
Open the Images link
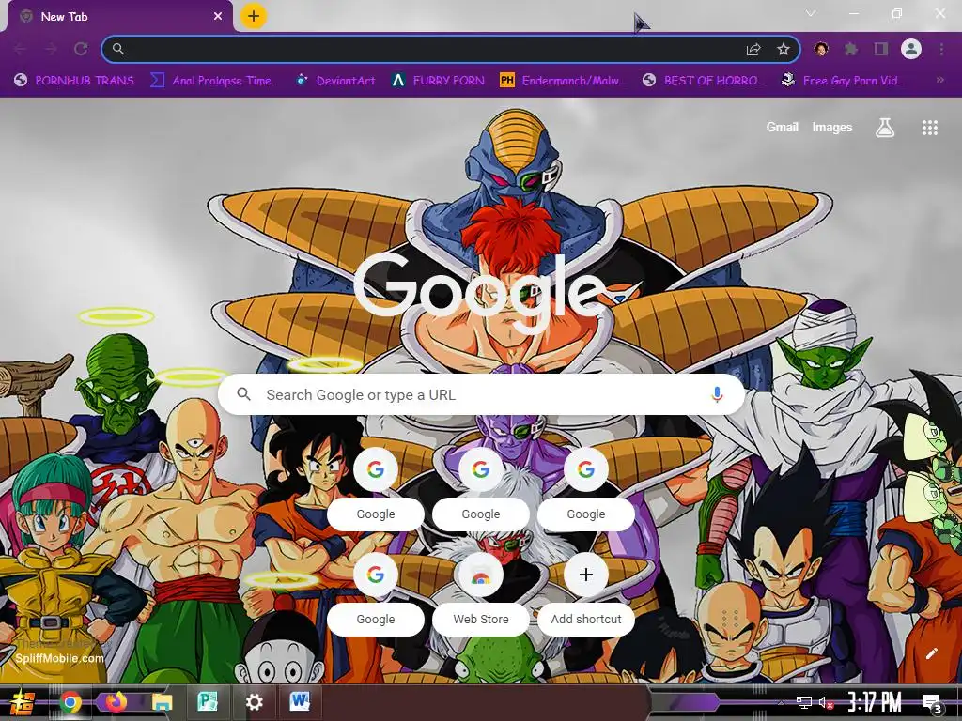(832, 127)
